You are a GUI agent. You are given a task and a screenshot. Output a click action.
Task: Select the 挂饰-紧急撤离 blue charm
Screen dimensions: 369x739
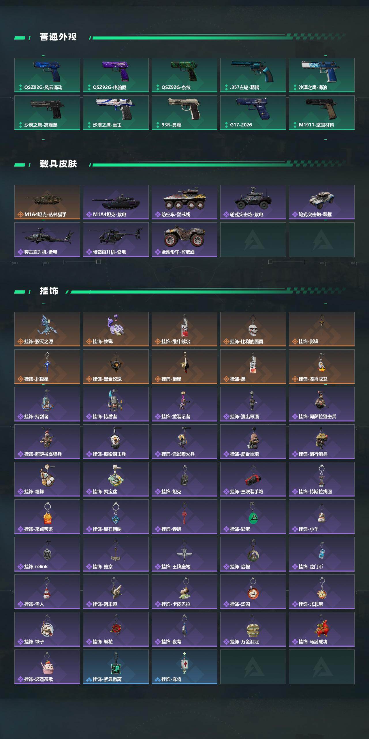coord(116,667)
